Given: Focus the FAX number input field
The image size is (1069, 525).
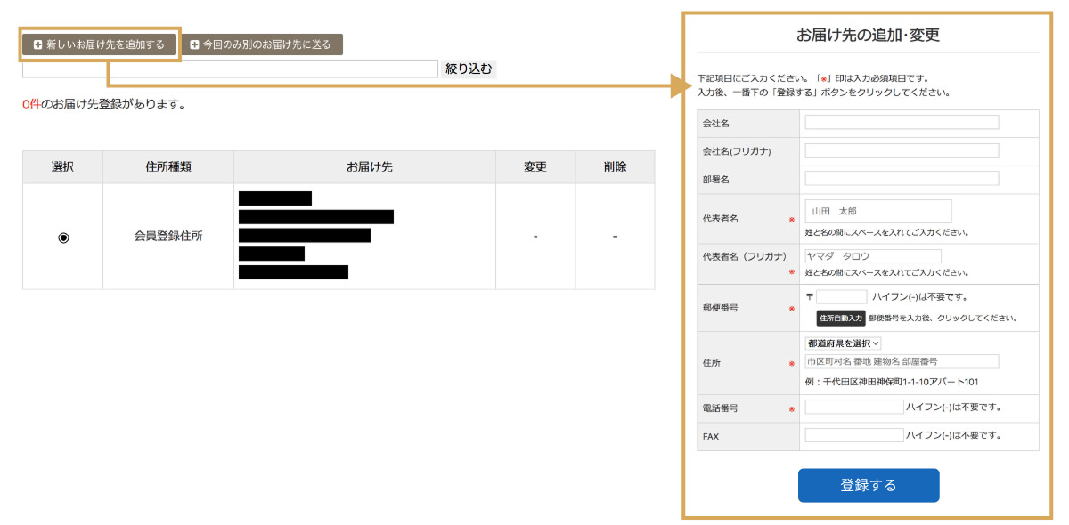Looking at the screenshot, I should [853, 436].
